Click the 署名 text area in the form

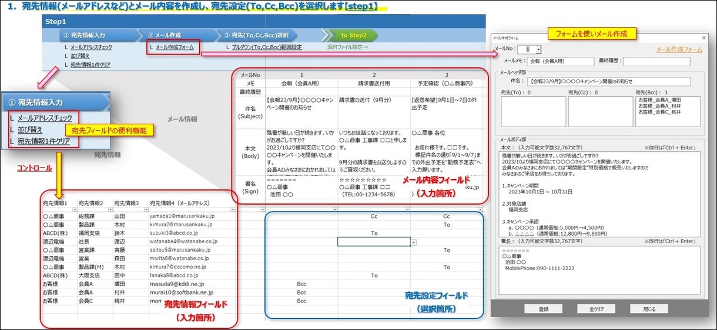pos(600,270)
